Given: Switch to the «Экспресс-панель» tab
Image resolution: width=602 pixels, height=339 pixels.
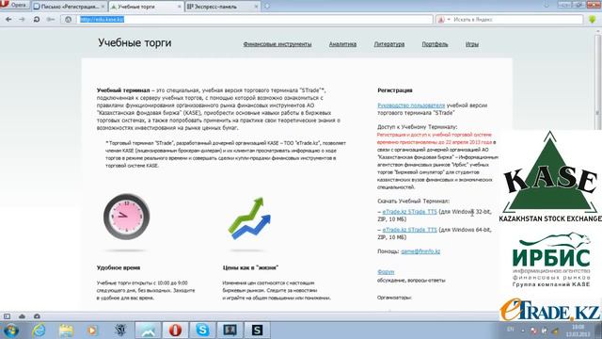Looking at the screenshot, I should (223, 7).
